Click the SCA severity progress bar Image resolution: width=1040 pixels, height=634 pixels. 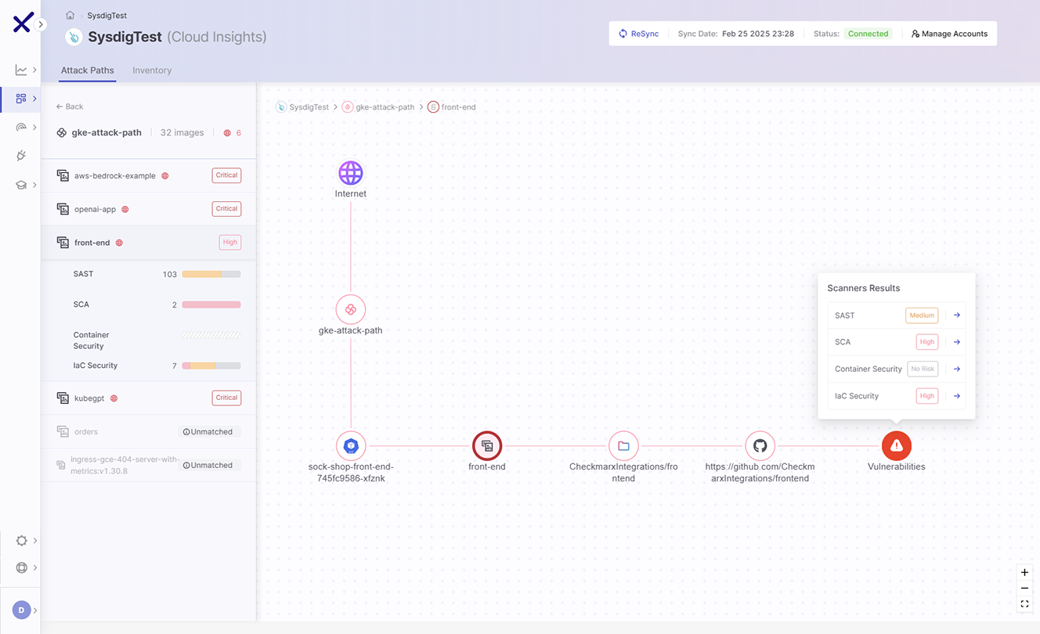[211, 304]
